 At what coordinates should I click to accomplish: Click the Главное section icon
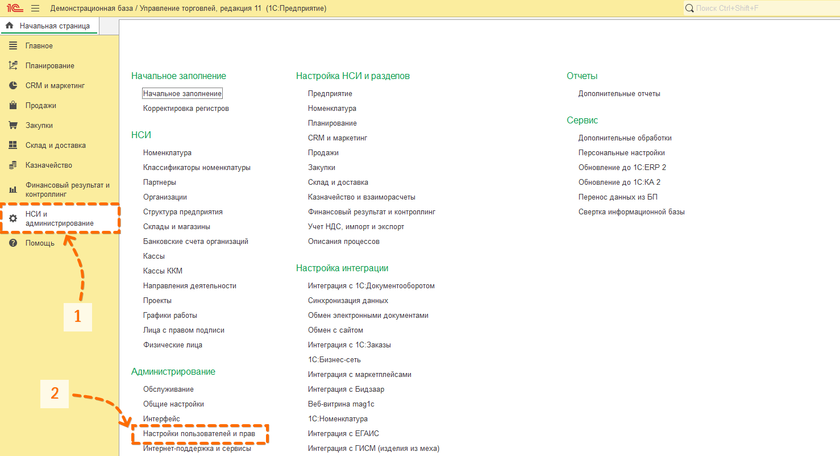click(13, 46)
